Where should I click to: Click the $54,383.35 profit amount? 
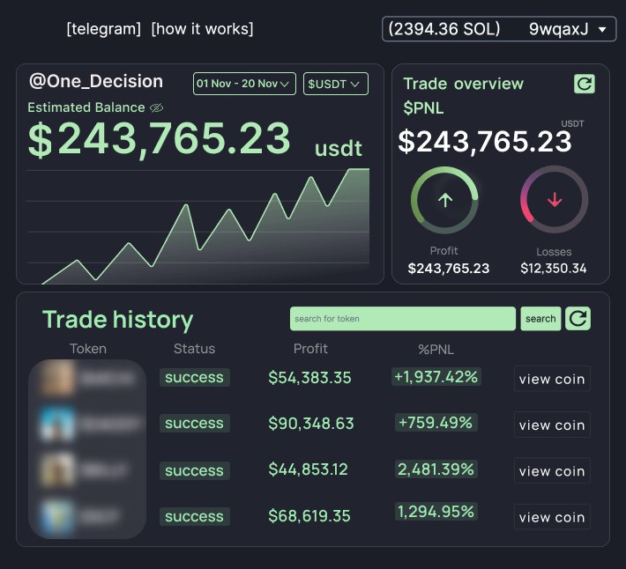[309, 378]
